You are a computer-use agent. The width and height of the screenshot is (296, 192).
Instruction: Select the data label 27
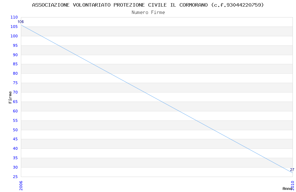(x=292, y=170)
